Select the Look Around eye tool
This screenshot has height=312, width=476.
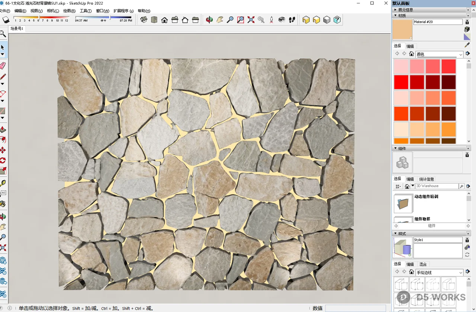click(282, 20)
